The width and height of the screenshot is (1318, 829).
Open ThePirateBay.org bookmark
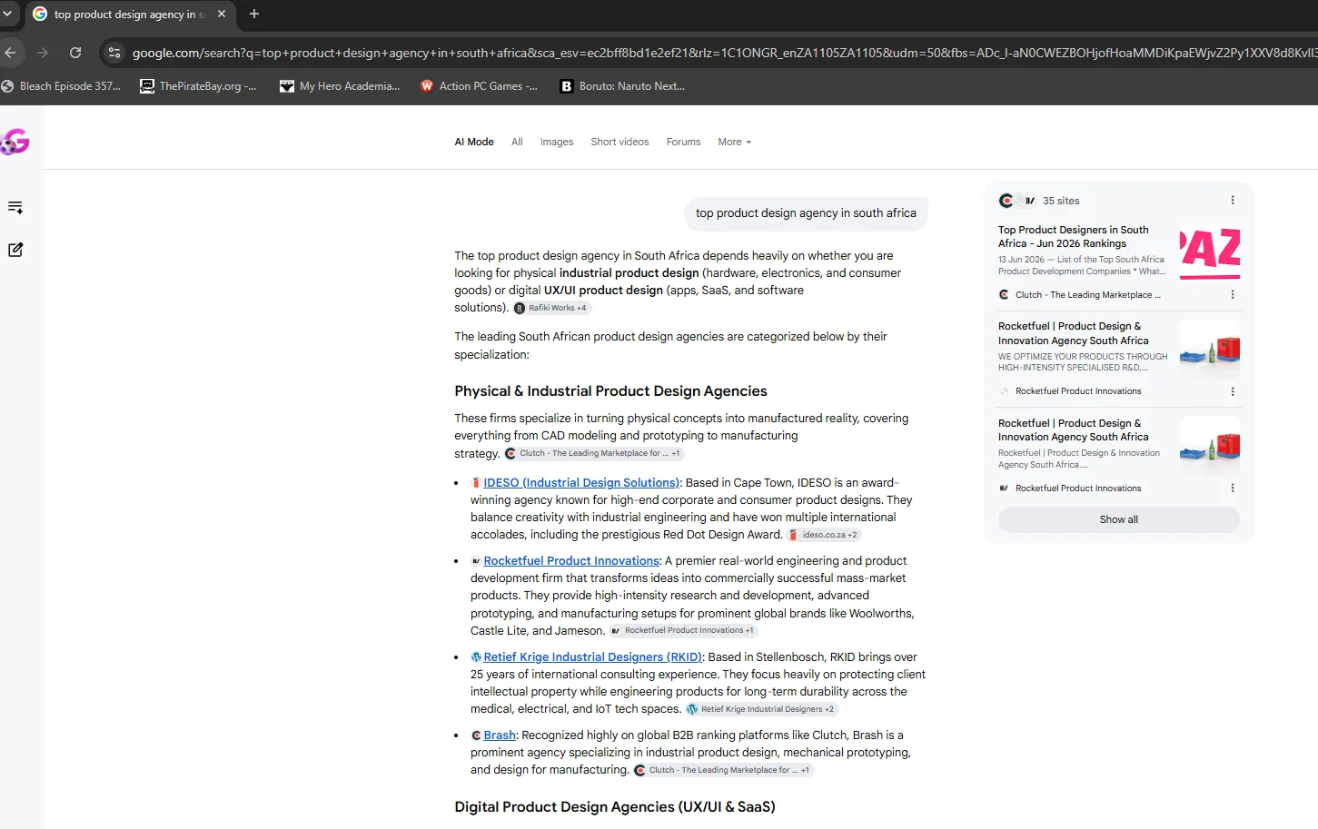coord(198,86)
